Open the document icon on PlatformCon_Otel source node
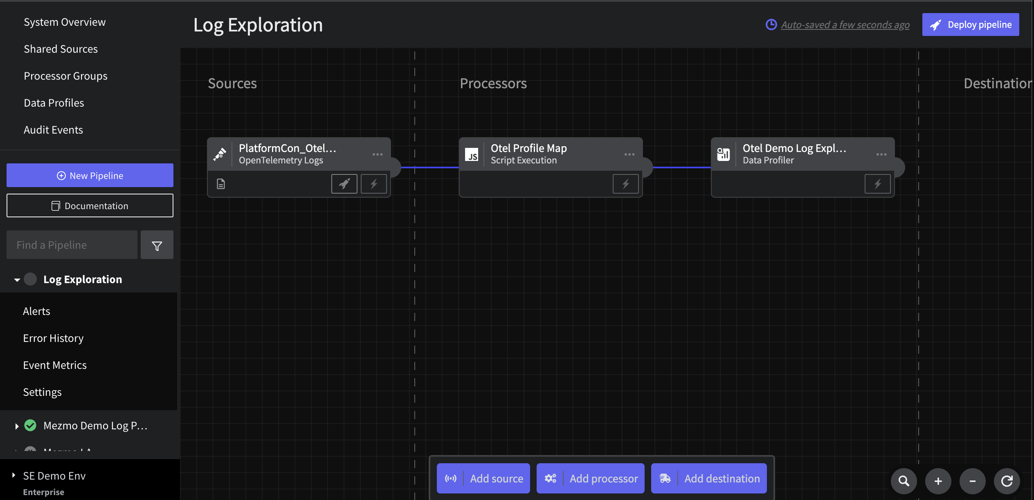Viewport: 1034px width, 500px height. pos(221,184)
